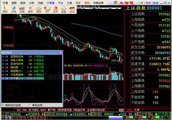
Task: Open the 委托 trading menu
Action: coord(87,3)
